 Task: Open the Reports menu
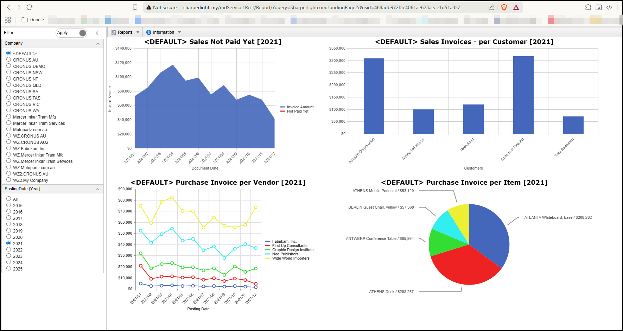click(x=125, y=32)
